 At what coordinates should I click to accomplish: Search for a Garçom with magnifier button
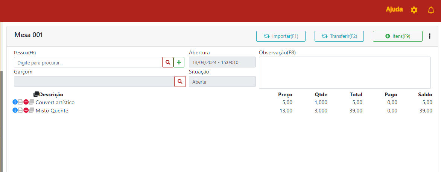(x=180, y=81)
